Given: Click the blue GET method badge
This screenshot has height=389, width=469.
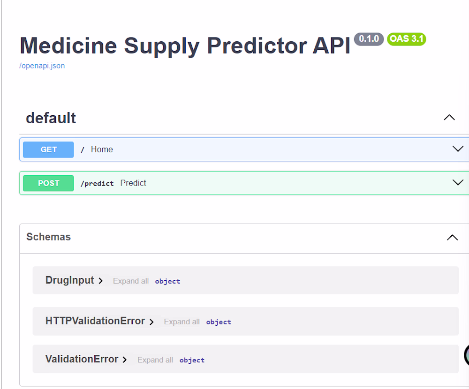Looking at the screenshot, I should coord(48,150).
